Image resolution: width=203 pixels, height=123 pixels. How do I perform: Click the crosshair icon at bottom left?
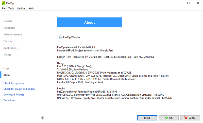point(42,118)
